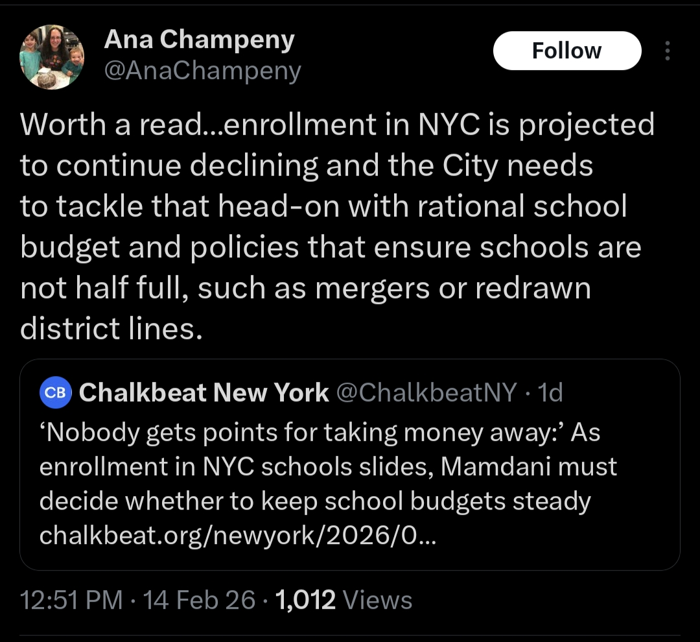
Task: Click the Ana Champeny display name
Action: click(x=199, y=40)
